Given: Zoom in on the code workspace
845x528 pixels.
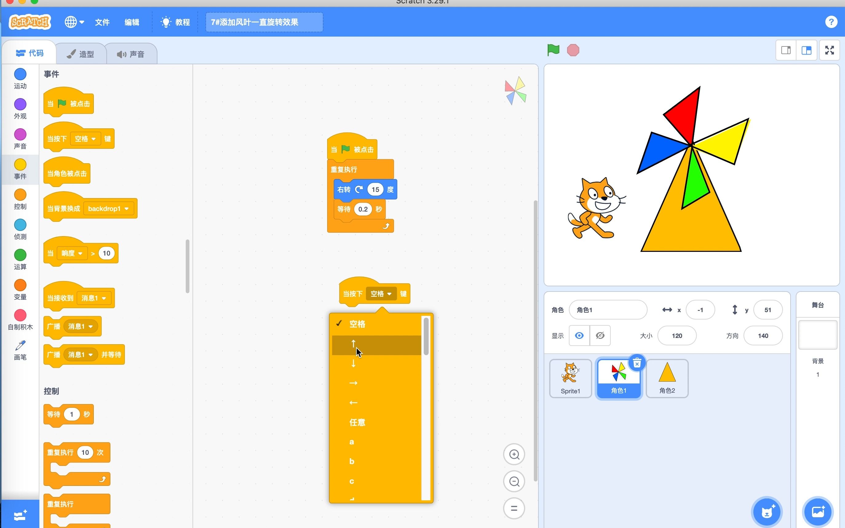Looking at the screenshot, I should pyautogui.click(x=514, y=454).
